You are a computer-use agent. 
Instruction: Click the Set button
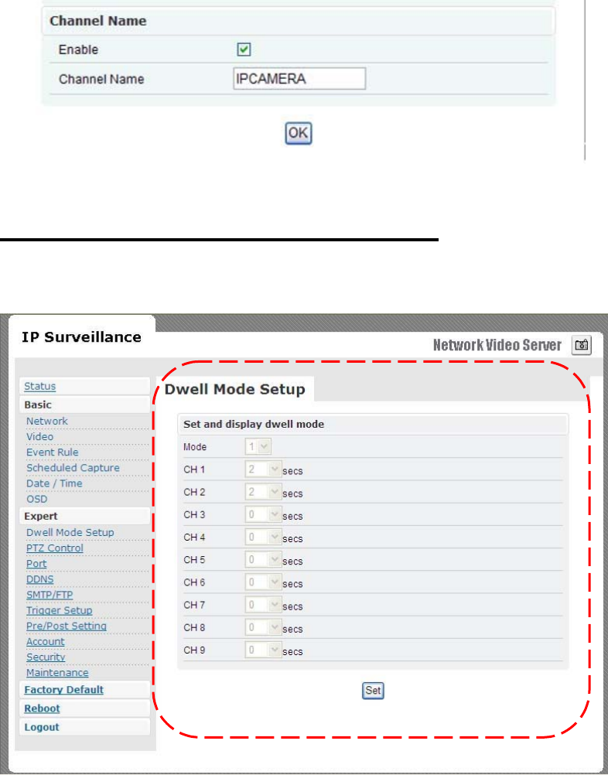click(x=373, y=691)
